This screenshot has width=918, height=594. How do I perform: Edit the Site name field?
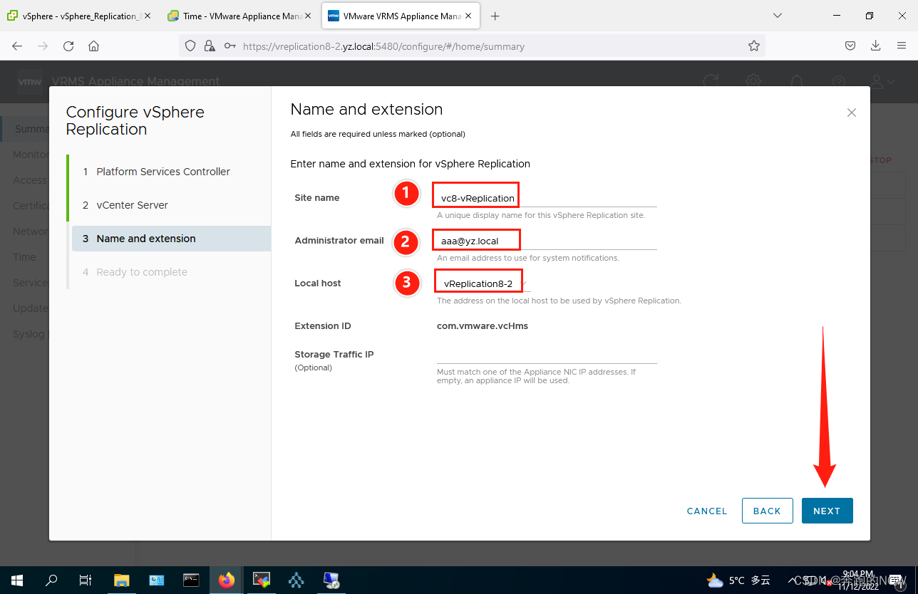pos(547,198)
